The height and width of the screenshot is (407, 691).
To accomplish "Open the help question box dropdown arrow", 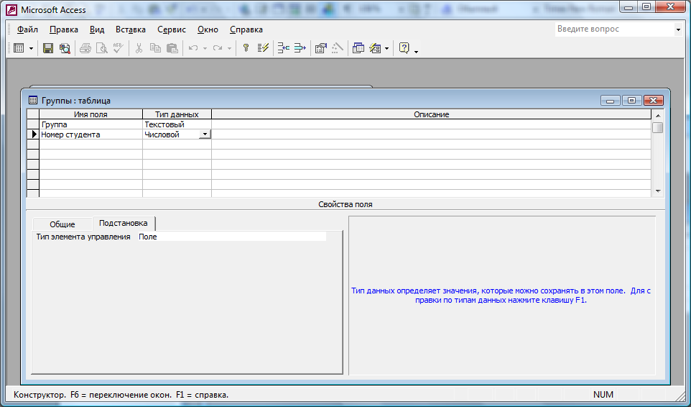I will coord(678,29).
